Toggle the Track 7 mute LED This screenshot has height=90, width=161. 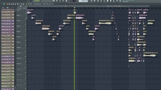coord(26,46)
